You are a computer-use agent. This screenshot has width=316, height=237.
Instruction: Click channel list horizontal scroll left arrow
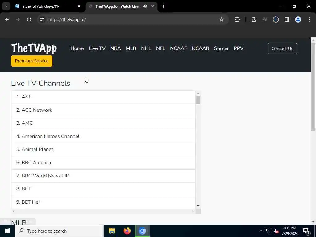coord(14,211)
